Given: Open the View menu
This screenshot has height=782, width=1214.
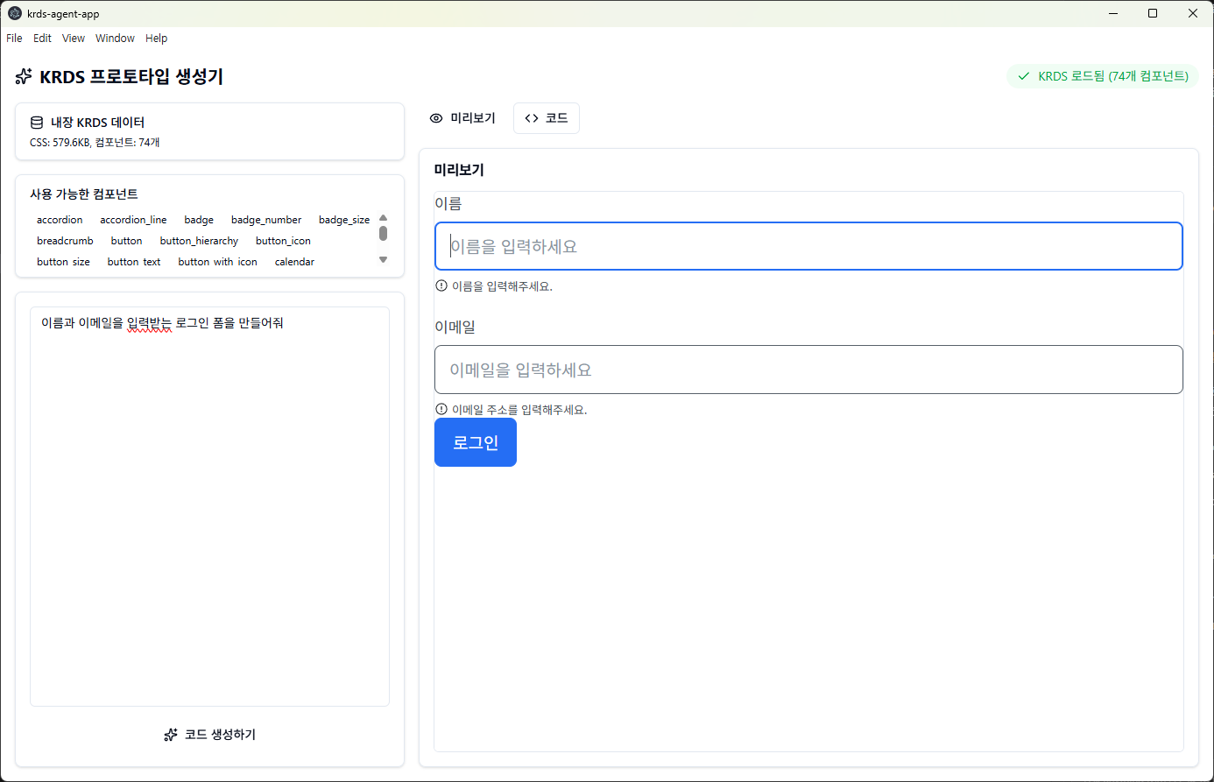Looking at the screenshot, I should pos(74,39).
